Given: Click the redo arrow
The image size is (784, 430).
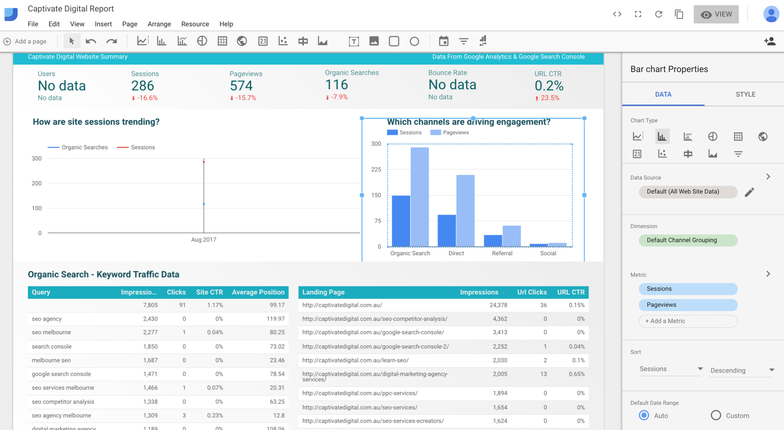Looking at the screenshot, I should pos(111,41).
